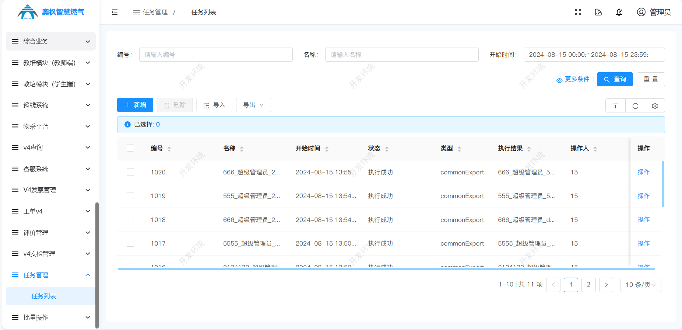Image resolution: width=682 pixels, height=330 pixels.
Task: Collapse the sidebar with the menu fold icon
Action: tap(115, 12)
